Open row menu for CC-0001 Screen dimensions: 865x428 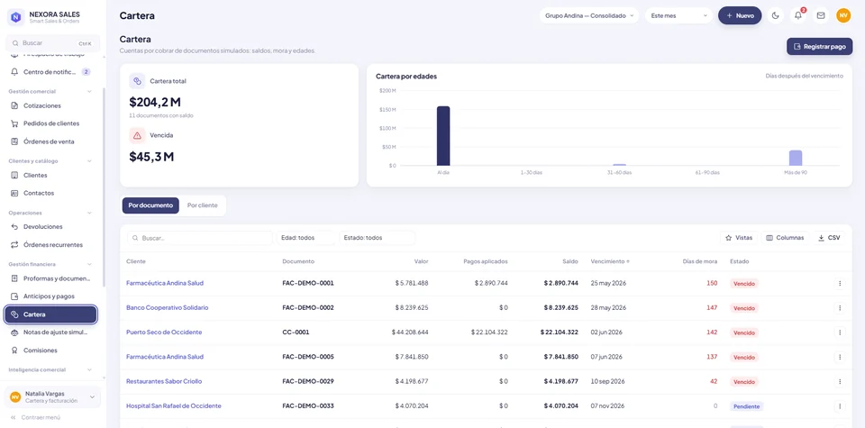coord(840,332)
